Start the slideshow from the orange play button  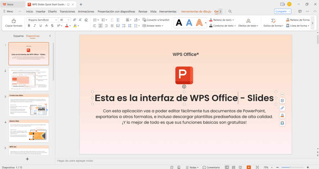pos(248,167)
